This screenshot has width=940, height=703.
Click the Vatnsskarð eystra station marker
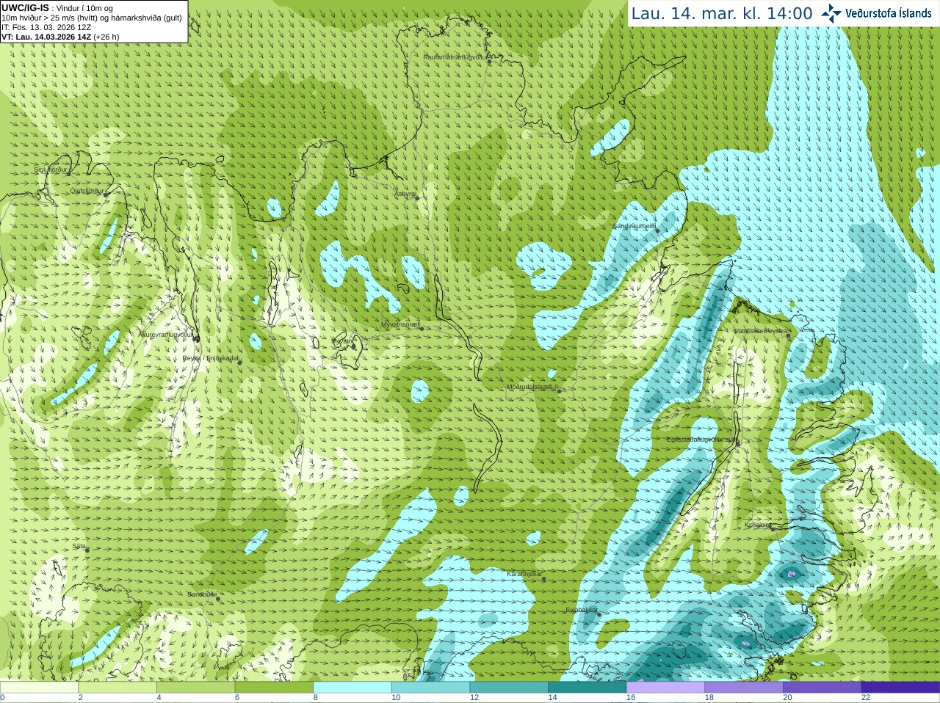789,335
